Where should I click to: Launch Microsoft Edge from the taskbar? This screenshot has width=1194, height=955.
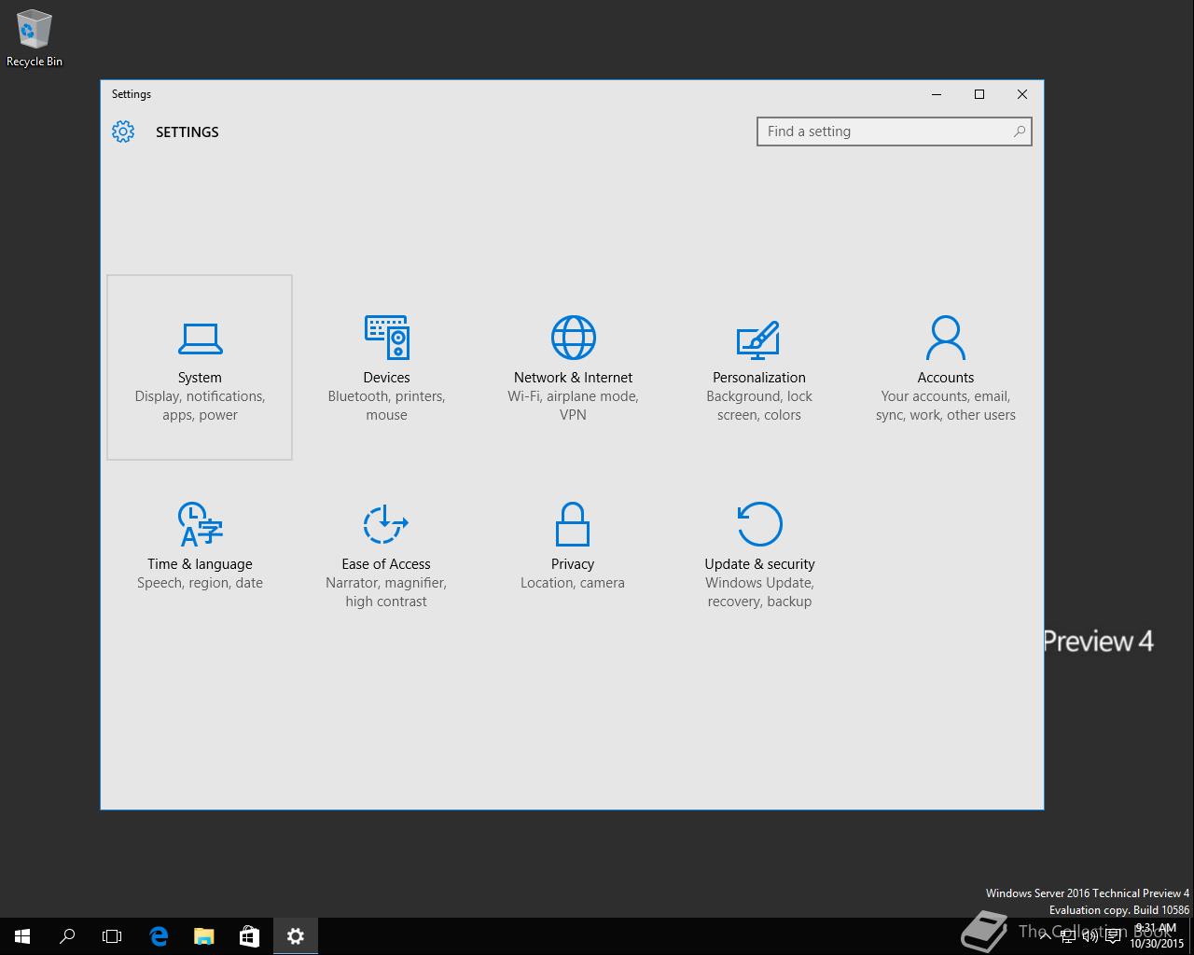click(x=159, y=936)
